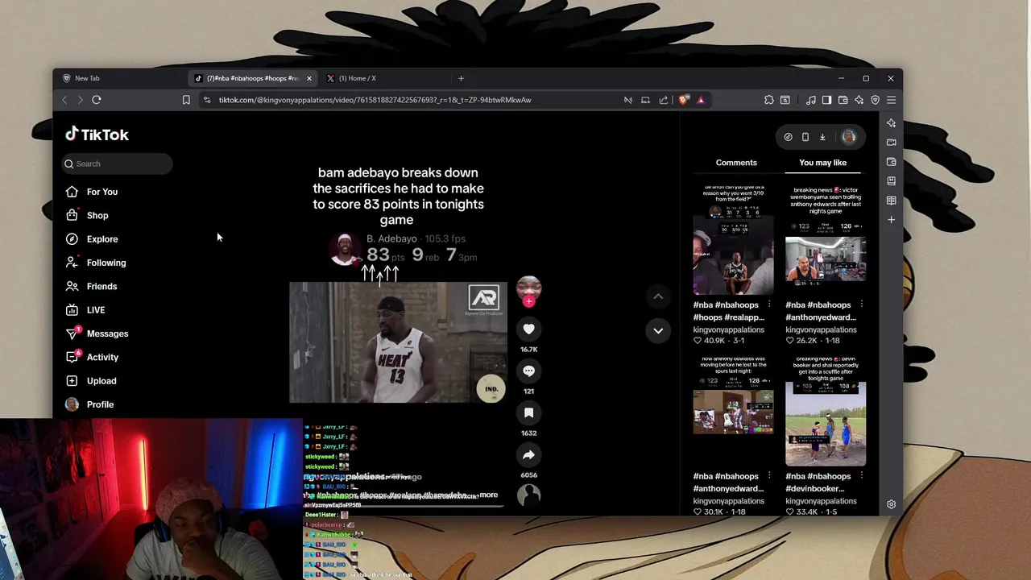This screenshot has width=1031, height=580.
Task: Bookmark the video to favorites
Action: [x=528, y=412]
